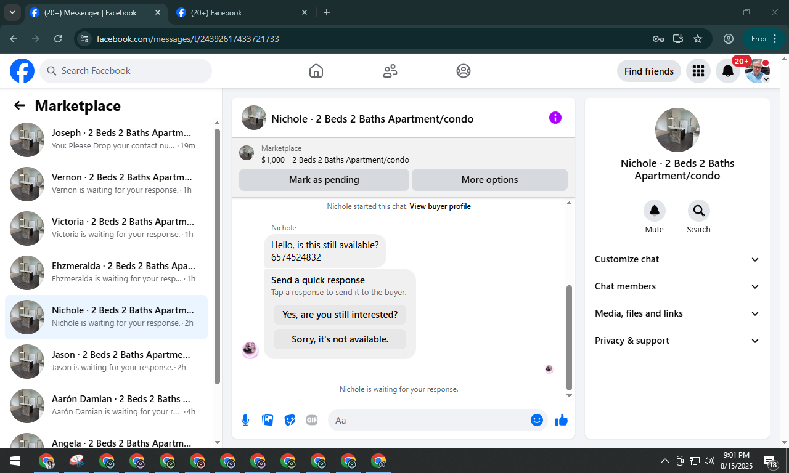Choose a GIF icon
Screen dimensions: 789x473
click(312, 420)
